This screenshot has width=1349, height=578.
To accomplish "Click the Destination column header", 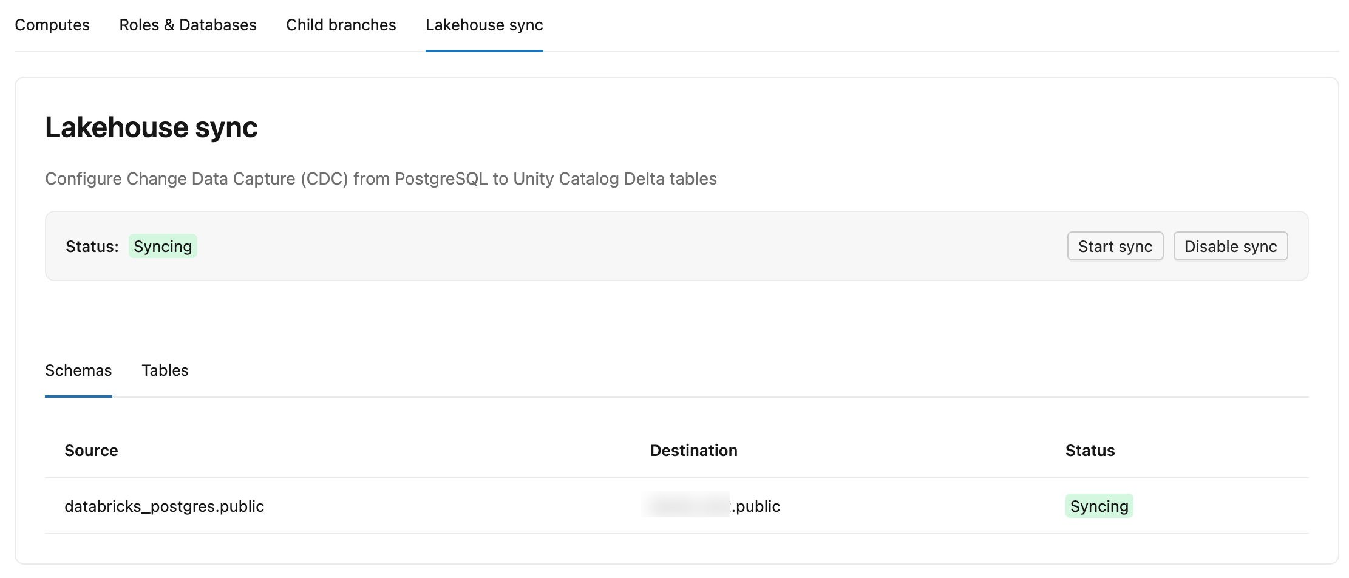I will click(693, 450).
